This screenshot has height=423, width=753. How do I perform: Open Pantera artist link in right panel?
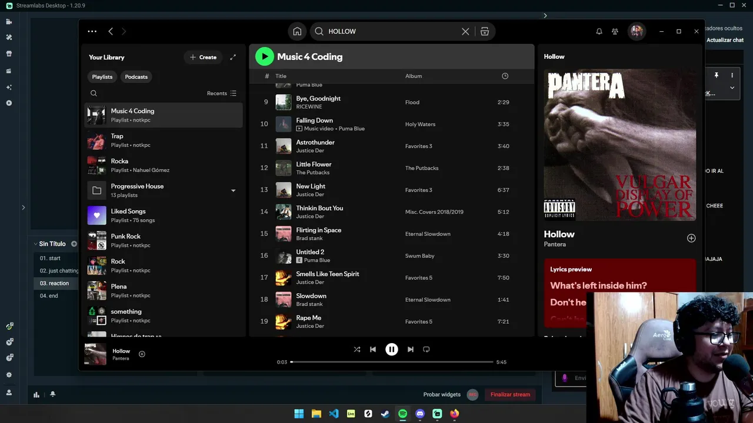click(x=555, y=244)
